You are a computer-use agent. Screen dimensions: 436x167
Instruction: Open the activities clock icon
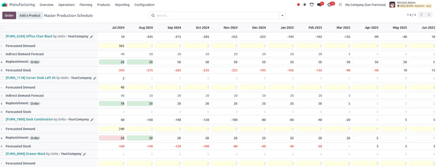[330, 5]
